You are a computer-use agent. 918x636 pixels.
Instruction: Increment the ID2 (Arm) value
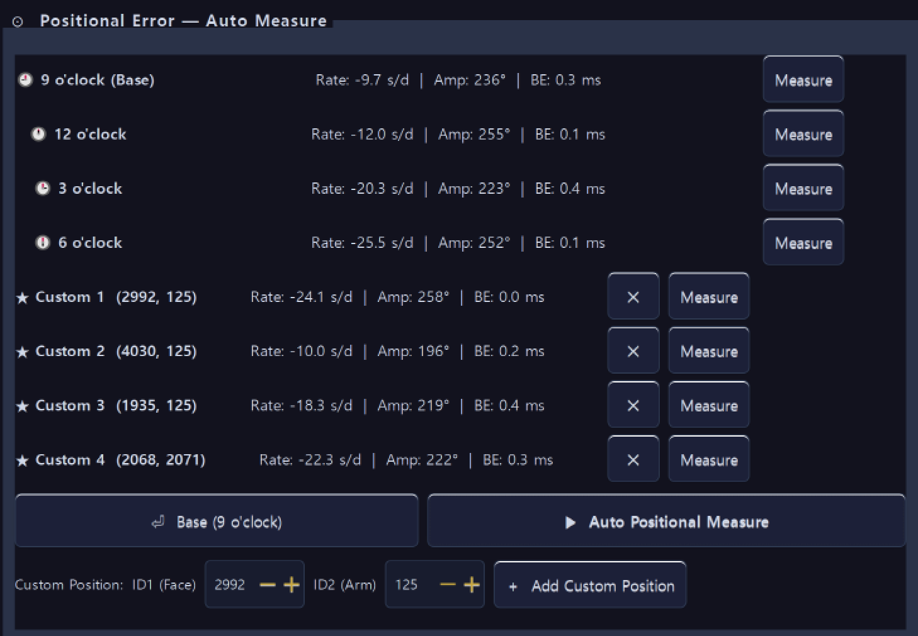(472, 585)
